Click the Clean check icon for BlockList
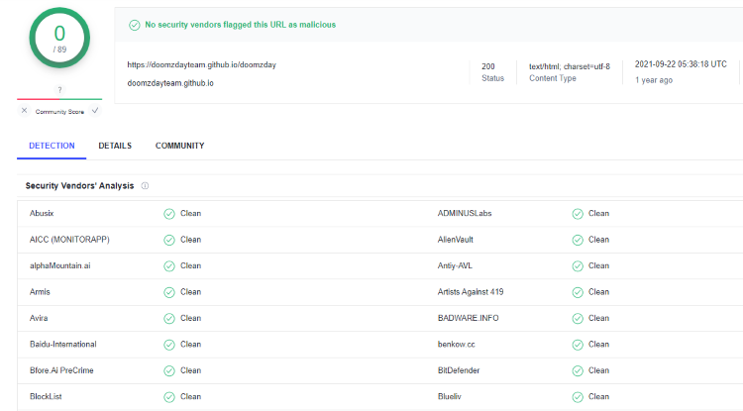 point(169,397)
